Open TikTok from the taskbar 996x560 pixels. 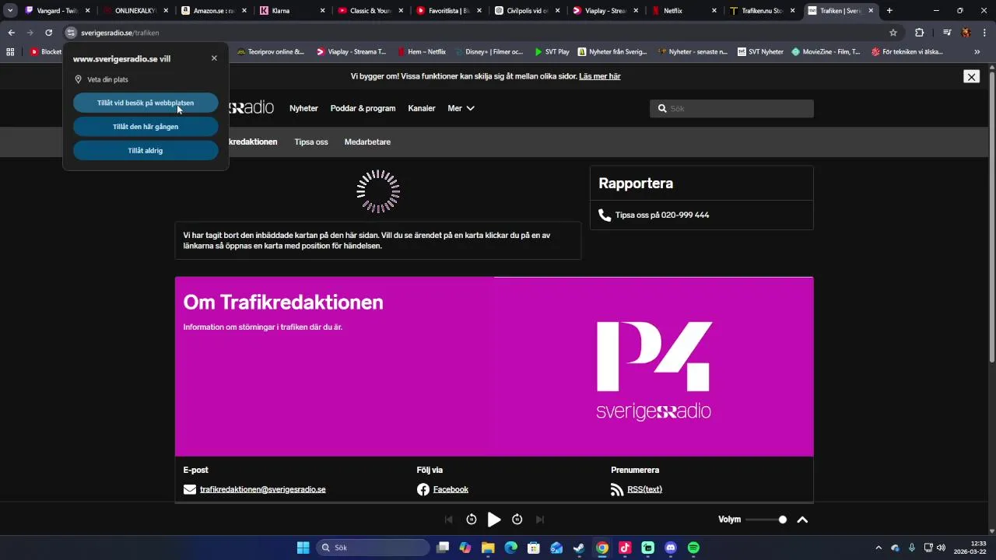(x=625, y=548)
